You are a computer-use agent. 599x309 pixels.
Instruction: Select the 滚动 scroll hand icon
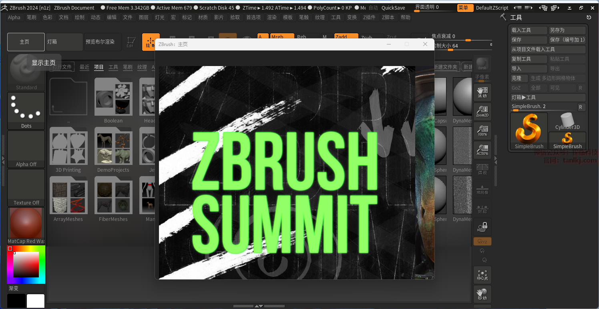click(482, 92)
